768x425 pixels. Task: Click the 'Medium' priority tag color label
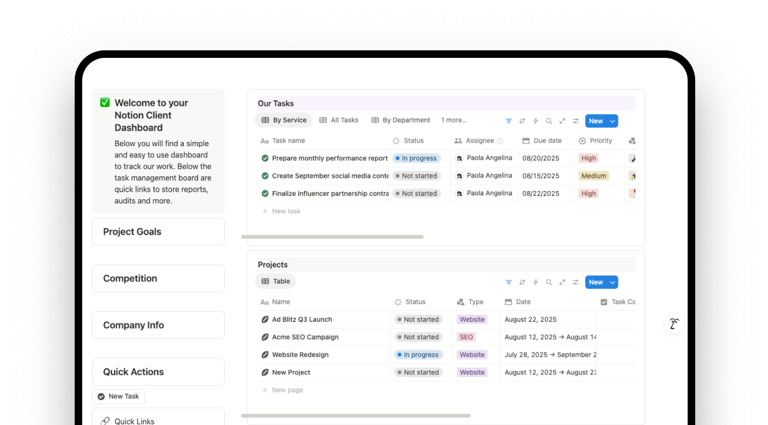coord(594,176)
